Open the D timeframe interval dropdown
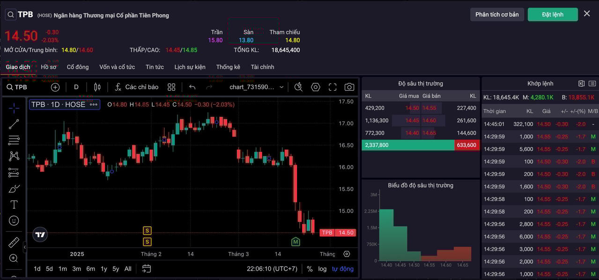This screenshot has width=599, height=280. click(x=76, y=87)
